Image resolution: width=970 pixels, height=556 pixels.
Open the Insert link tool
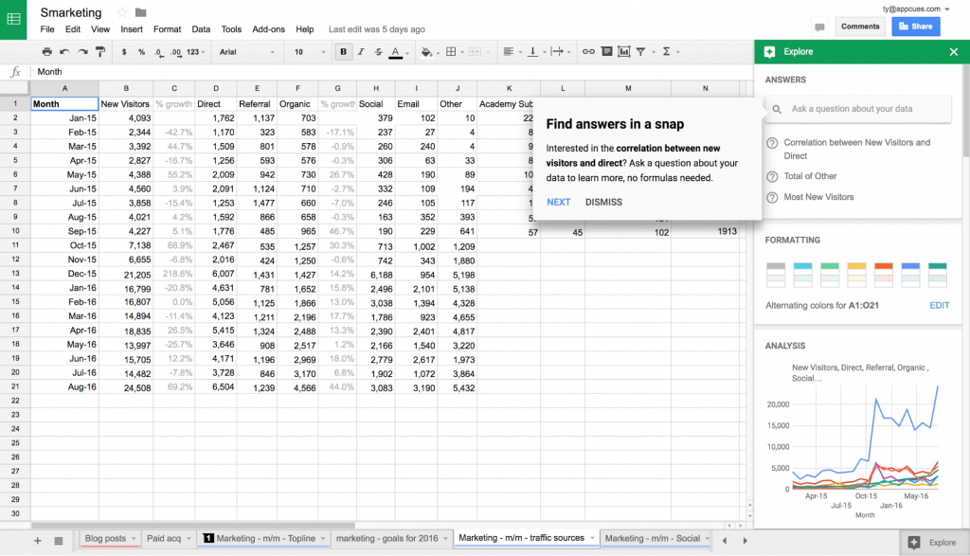tap(589, 52)
